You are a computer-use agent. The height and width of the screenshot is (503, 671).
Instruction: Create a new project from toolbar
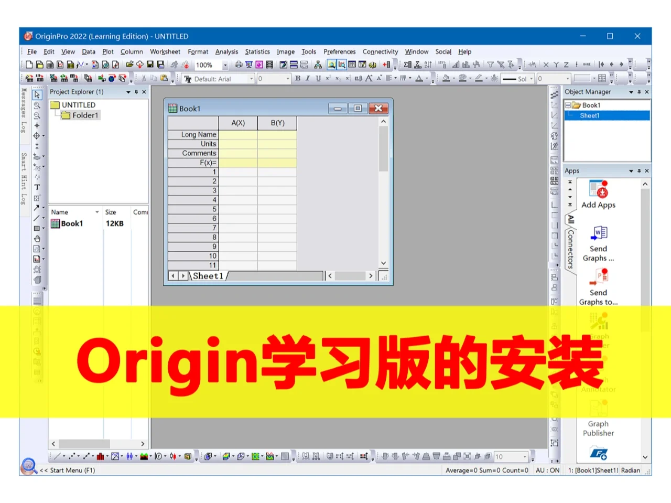(x=29, y=65)
